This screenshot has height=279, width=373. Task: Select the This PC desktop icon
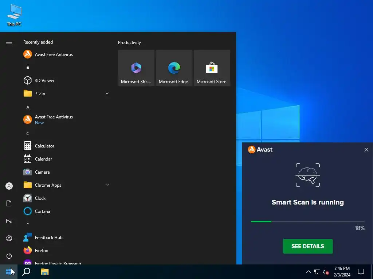(x=14, y=15)
